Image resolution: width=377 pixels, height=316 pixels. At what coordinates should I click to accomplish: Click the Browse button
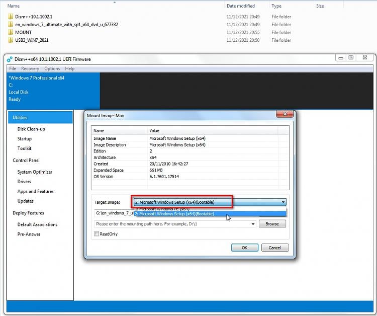(272, 224)
